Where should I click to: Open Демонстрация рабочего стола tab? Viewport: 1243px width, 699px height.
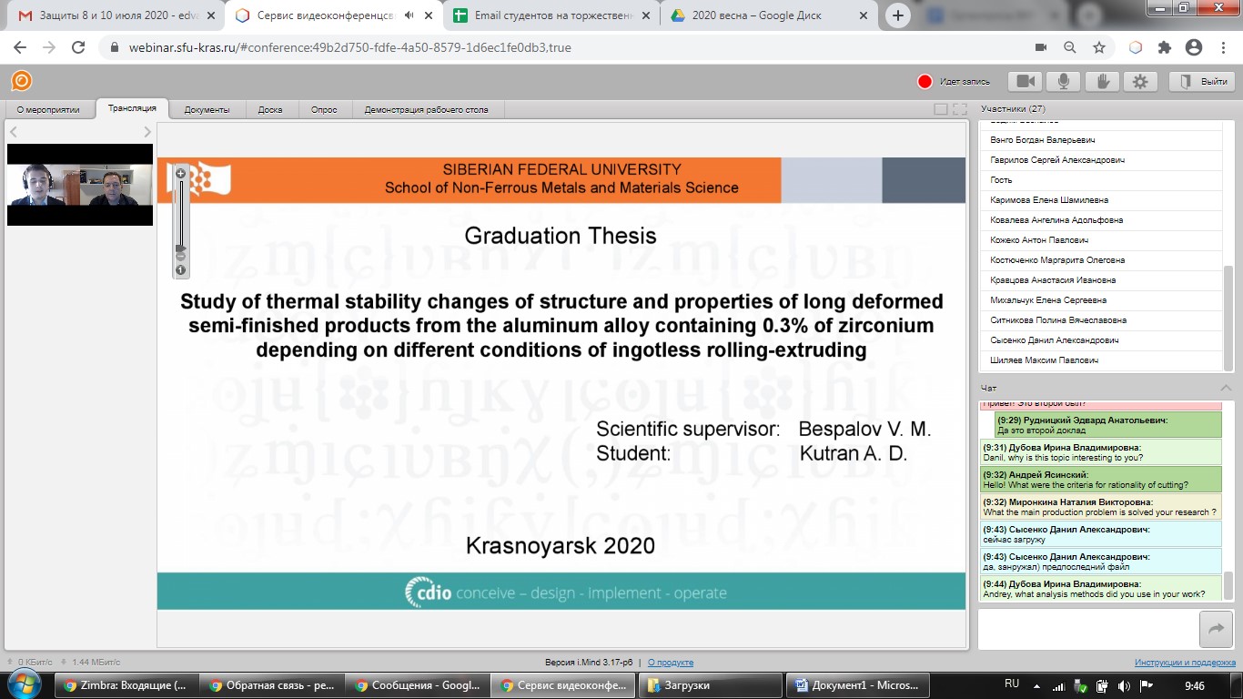427,109
